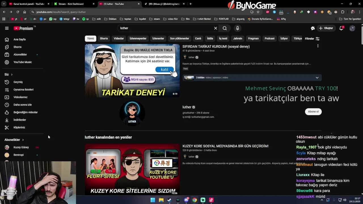Open the YouTube hamburger guide menu
Screen dimensions: 363x204
[7, 28]
